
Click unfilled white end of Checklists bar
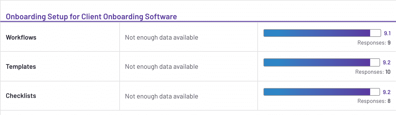(375, 92)
